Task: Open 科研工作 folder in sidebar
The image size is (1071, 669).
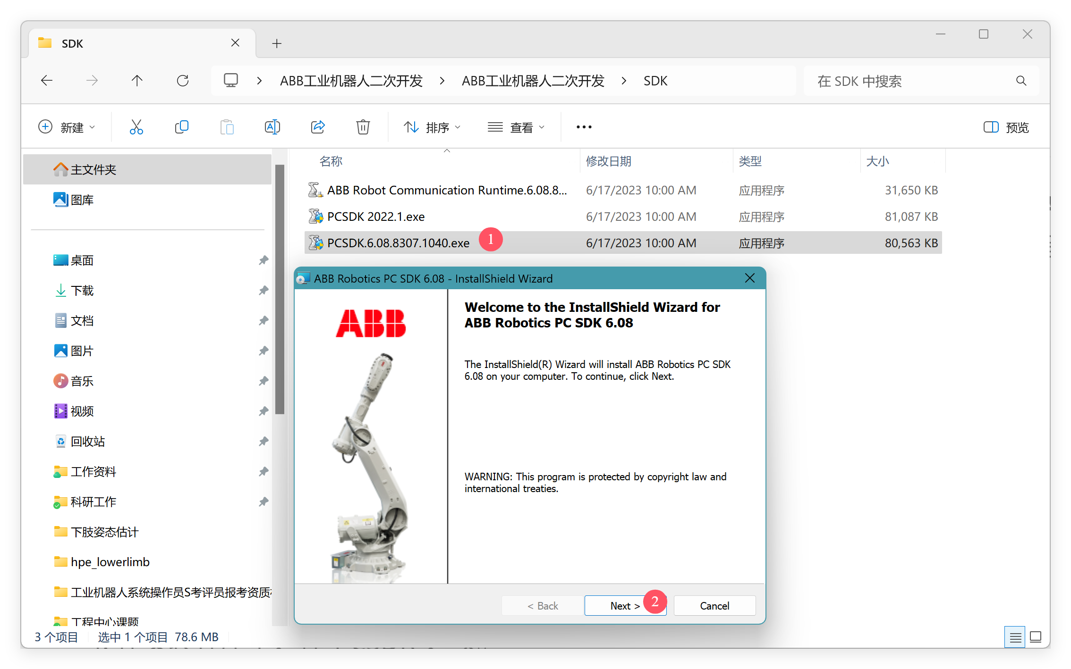Action: (85, 502)
